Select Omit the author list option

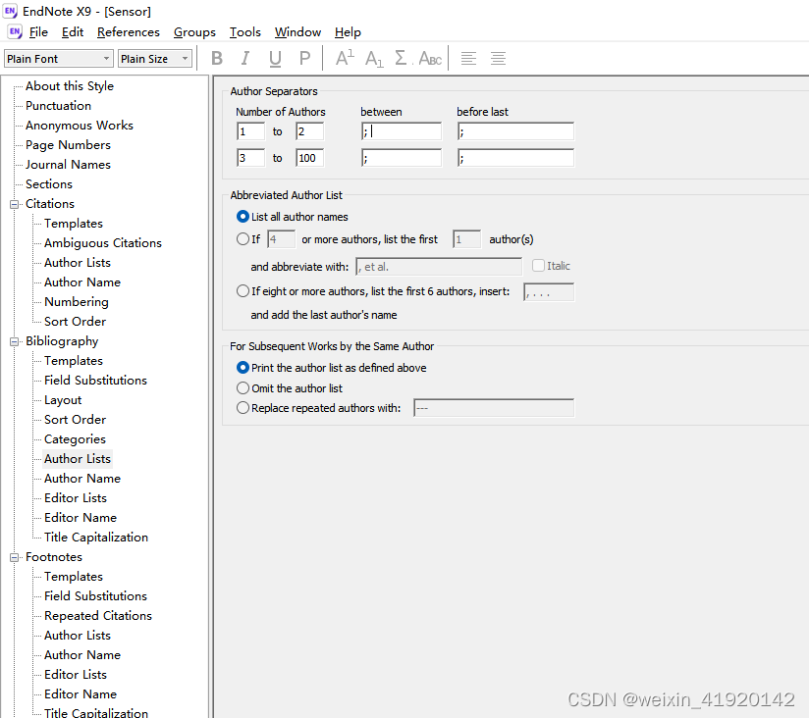click(243, 388)
